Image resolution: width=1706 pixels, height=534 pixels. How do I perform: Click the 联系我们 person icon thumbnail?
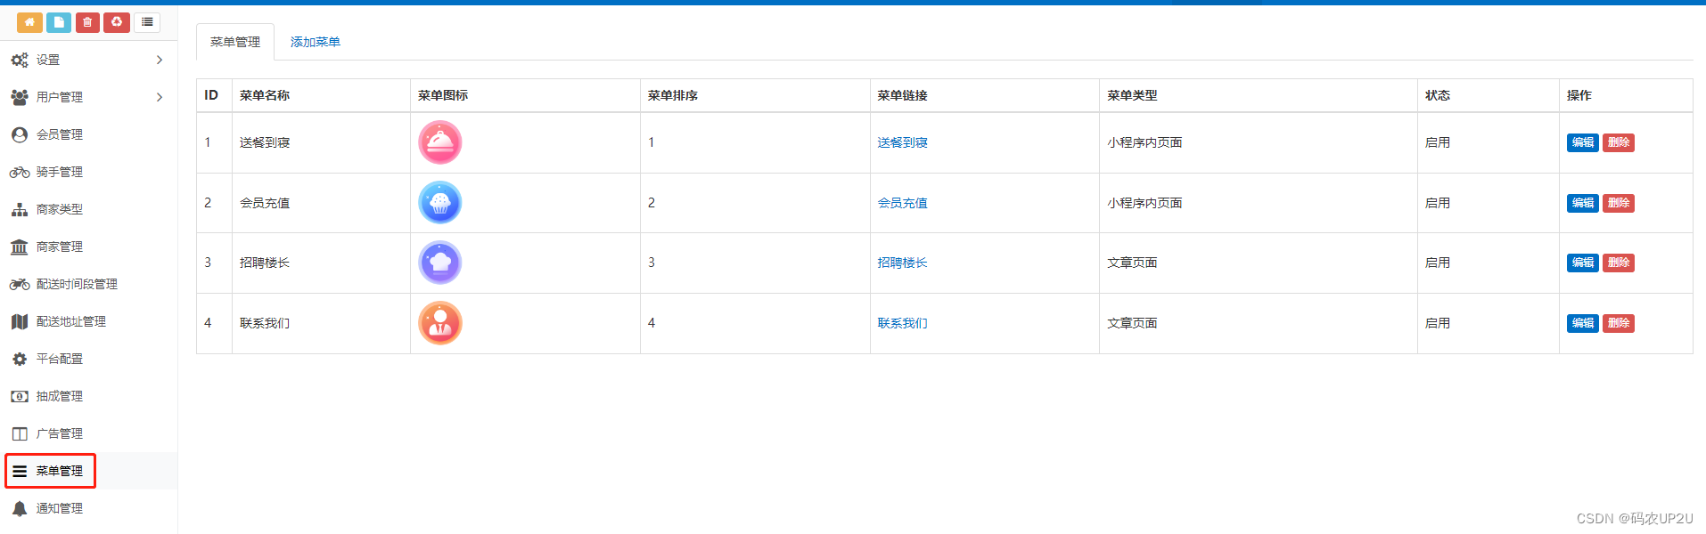tap(440, 323)
